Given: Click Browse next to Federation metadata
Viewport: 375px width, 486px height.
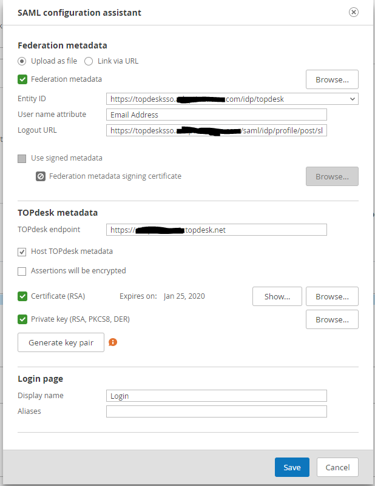Looking at the screenshot, I should coord(331,79).
